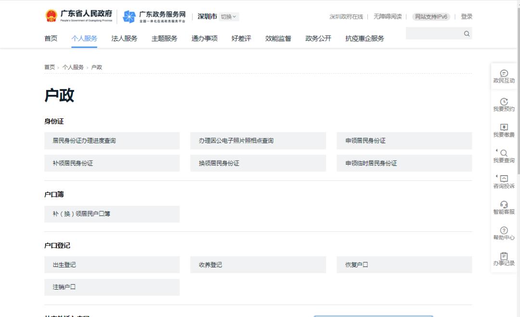This screenshot has width=520, height=317.
Task: Select the 好差评 menu item
Action: [x=241, y=38]
